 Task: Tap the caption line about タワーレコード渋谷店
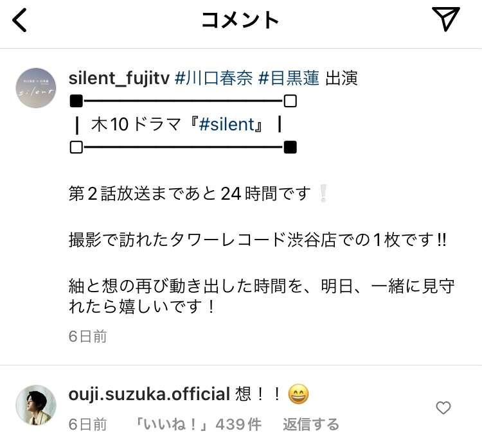(258, 240)
